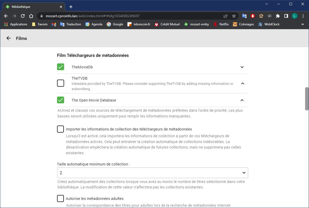This screenshot has height=208, width=309.
Task: Click the page vertical scrollbar thumb
Action: click(x=307, y=99)
